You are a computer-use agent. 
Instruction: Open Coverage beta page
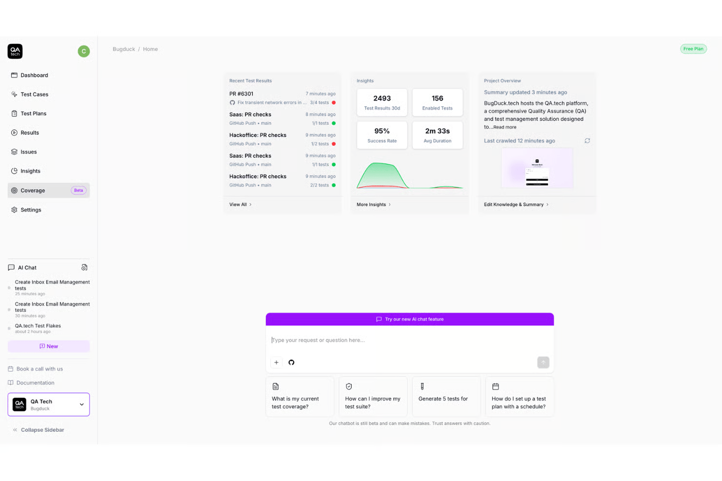49,191
